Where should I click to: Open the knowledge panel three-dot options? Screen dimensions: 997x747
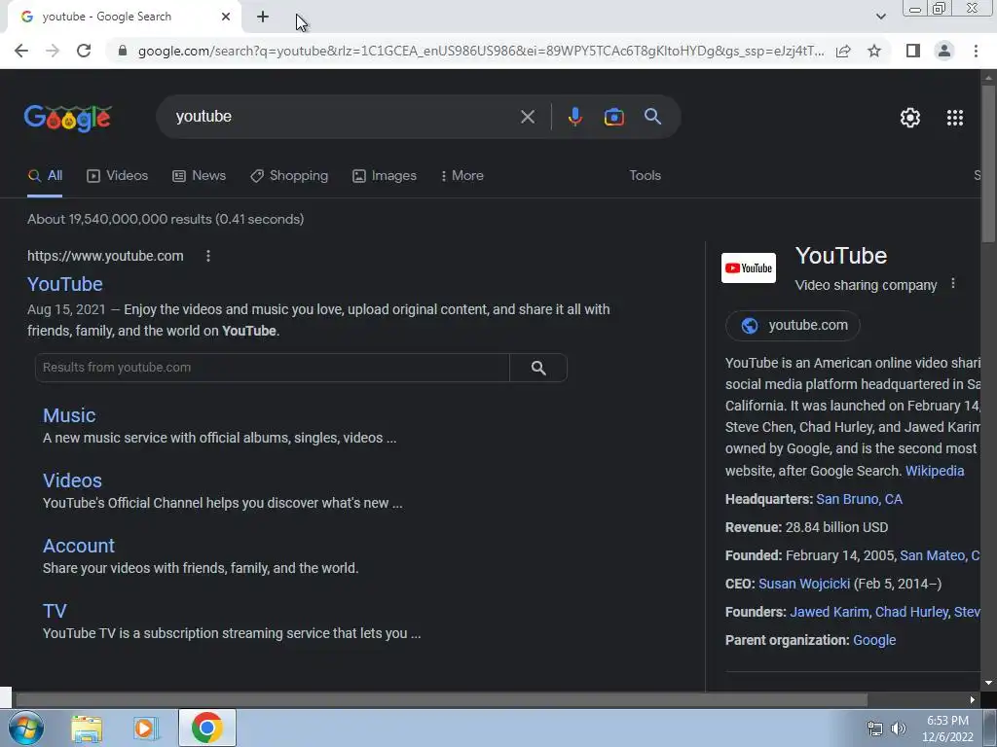tap(952, 284)
